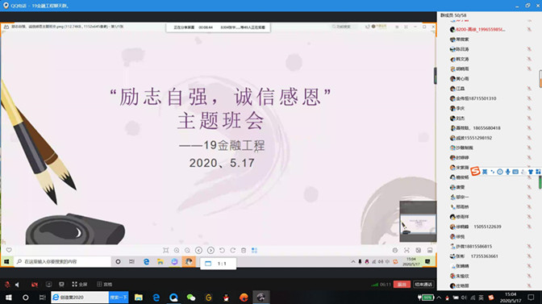Switch to 宫格 grid layout
Viewport: 542px width, 304px height.
tap(104, 285)
